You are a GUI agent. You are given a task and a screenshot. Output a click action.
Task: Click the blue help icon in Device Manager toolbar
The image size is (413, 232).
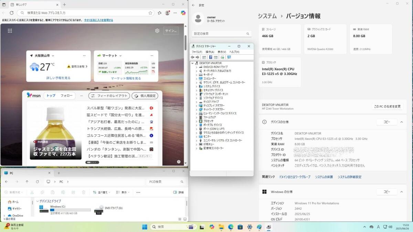(x=210, y=57)
